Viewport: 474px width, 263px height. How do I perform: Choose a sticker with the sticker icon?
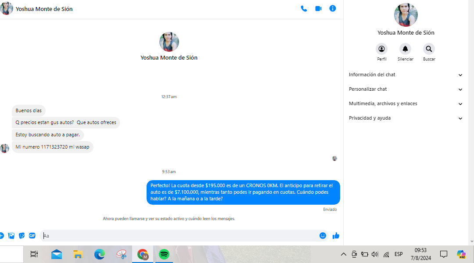(22, 235)
